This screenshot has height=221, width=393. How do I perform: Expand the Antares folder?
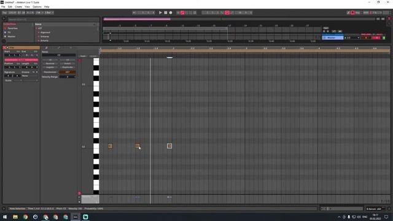coord(39,37)
